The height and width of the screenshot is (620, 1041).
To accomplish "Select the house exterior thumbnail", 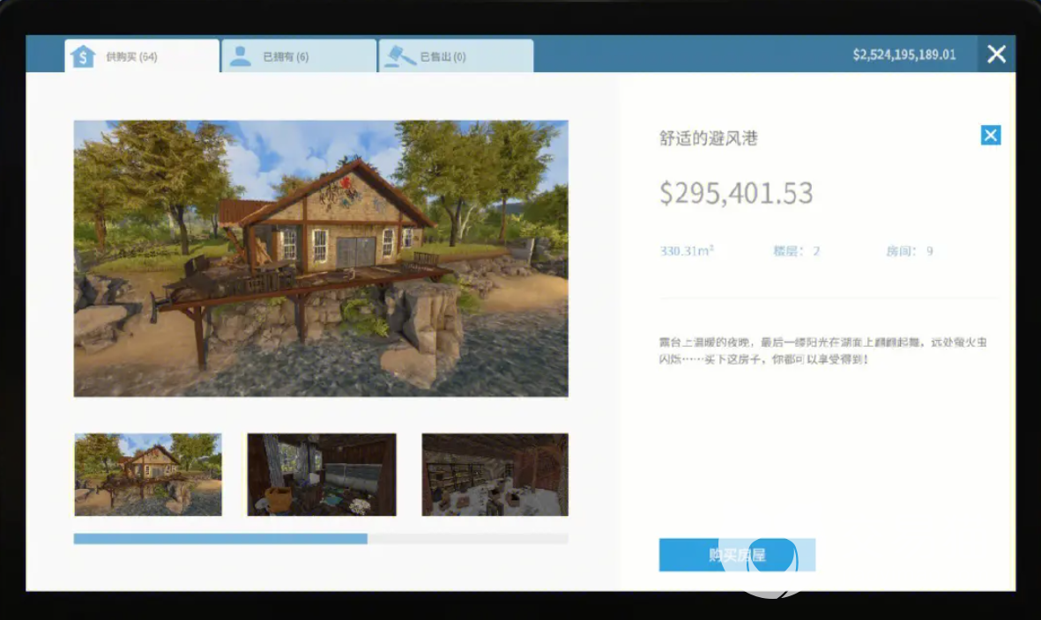I will 147,474.
